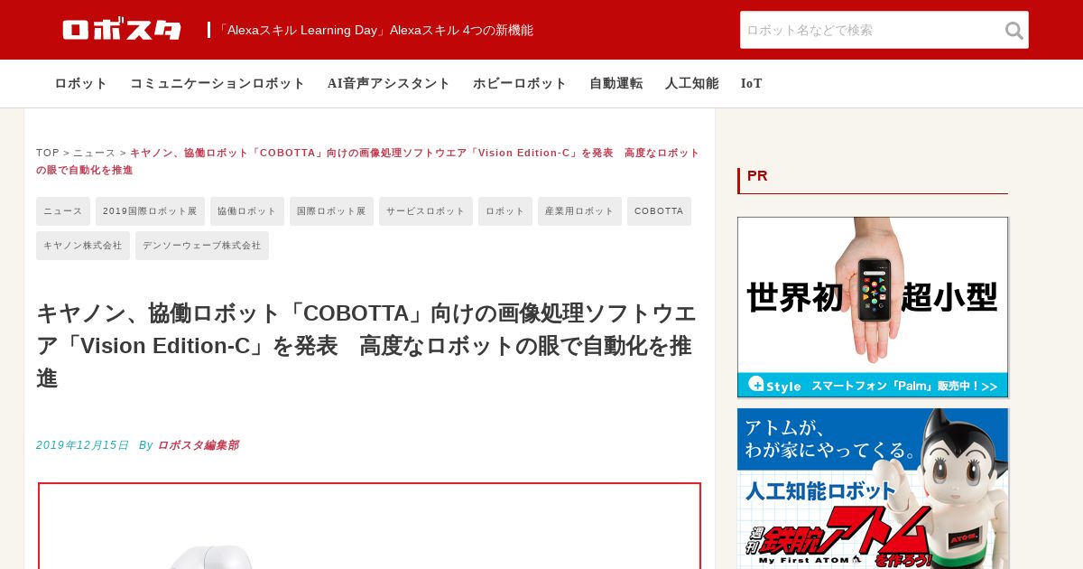
Task: Click the 2019年12月15日 publish date
Action: (x=83, y=445)
